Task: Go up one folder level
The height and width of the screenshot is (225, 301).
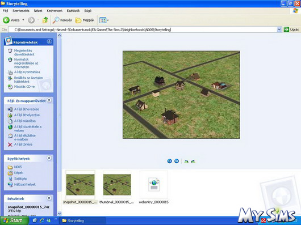Action: pos(45,20)
